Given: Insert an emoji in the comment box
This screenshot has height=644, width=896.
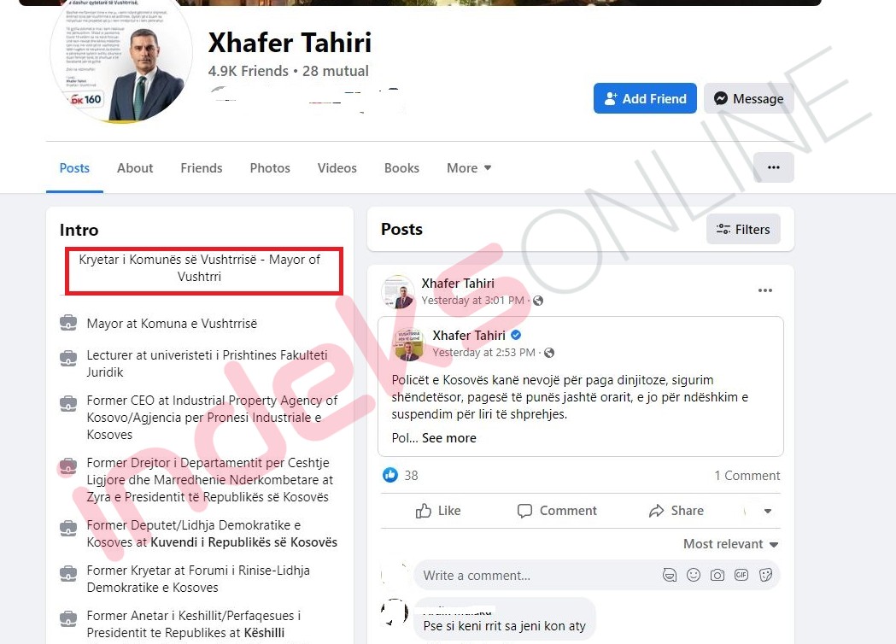Looking at the screenshot, I should point(694,575).
